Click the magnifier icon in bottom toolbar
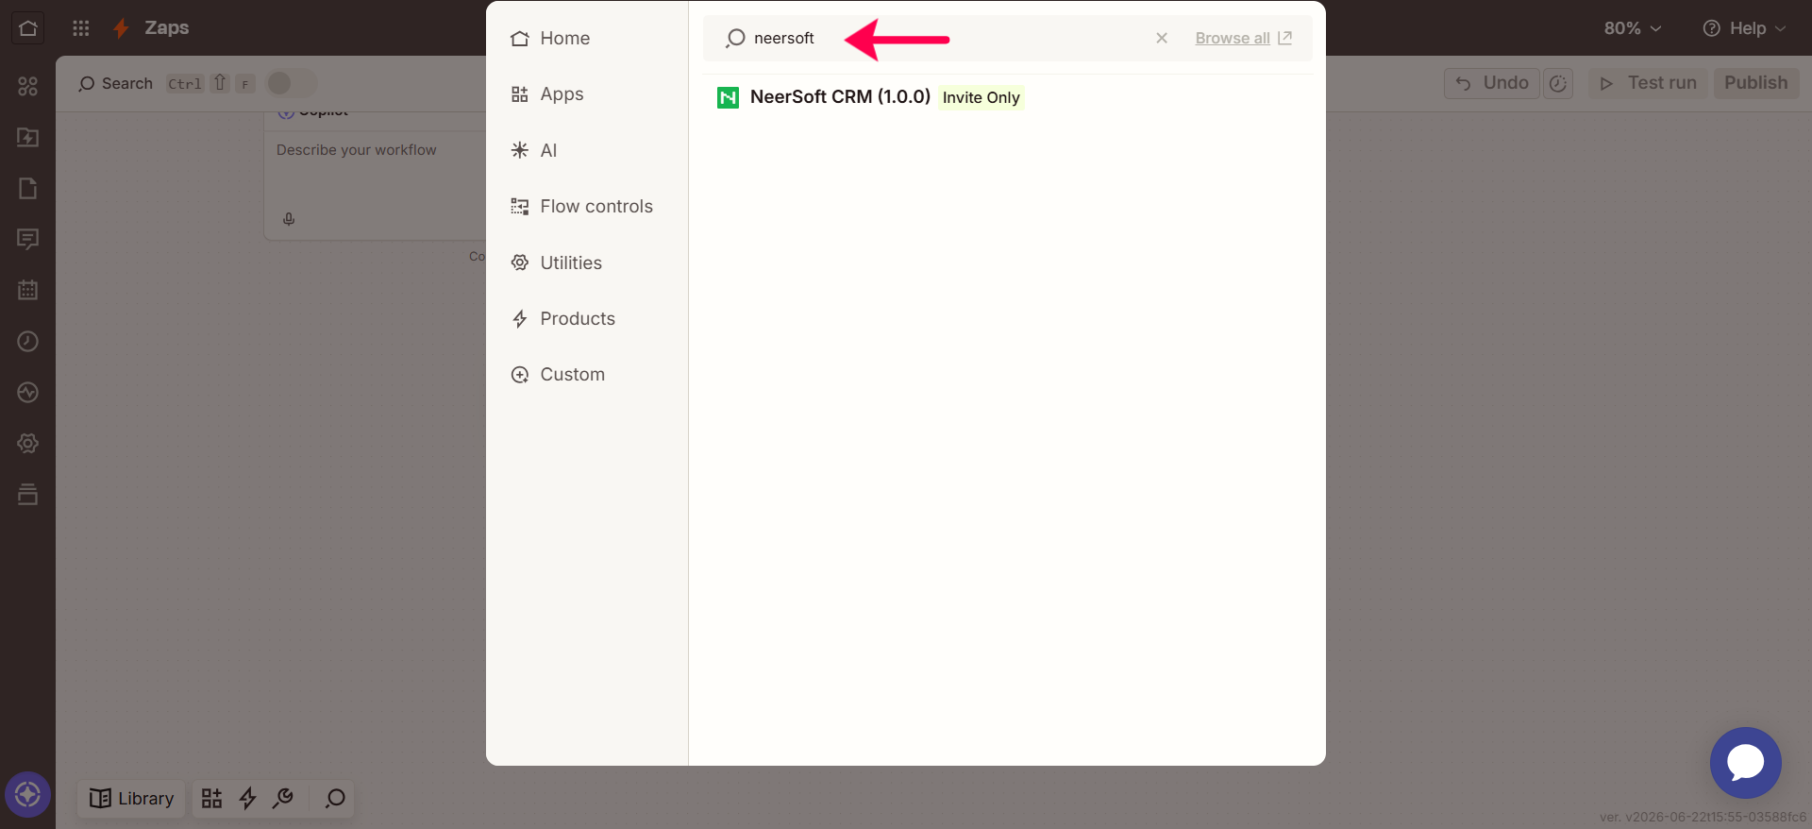This screenshot has width=1812, height=829. pos(335,799)
